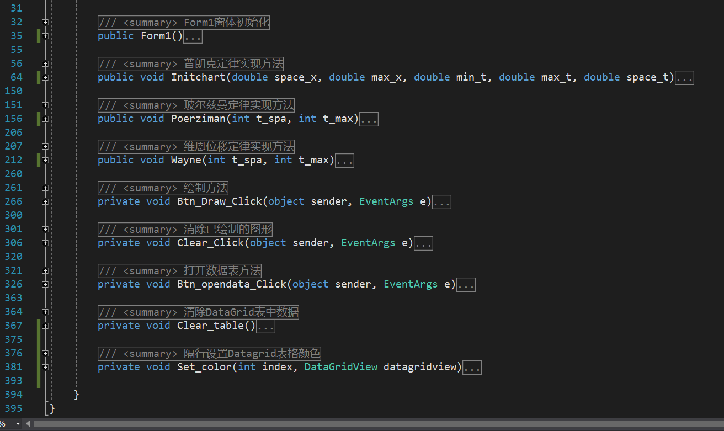Expand the Clear_Click method on line 306
Viewport: 724px width, 431px height.
click(45, 243)
